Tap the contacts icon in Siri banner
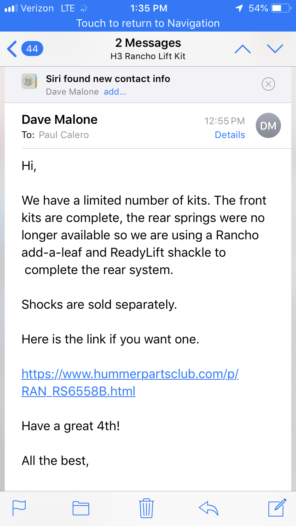 29,81
